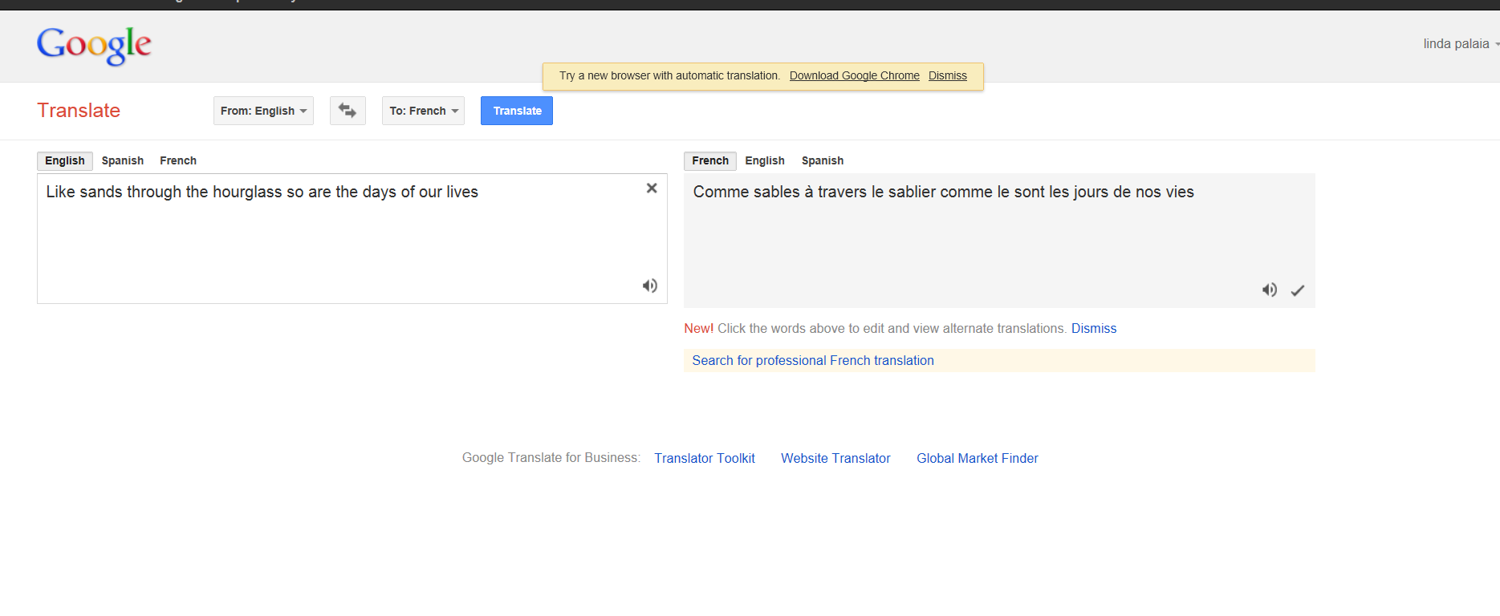Open the Website Translator link
The height and width of the screenshot is (616, 1500).
click(835, 458)
